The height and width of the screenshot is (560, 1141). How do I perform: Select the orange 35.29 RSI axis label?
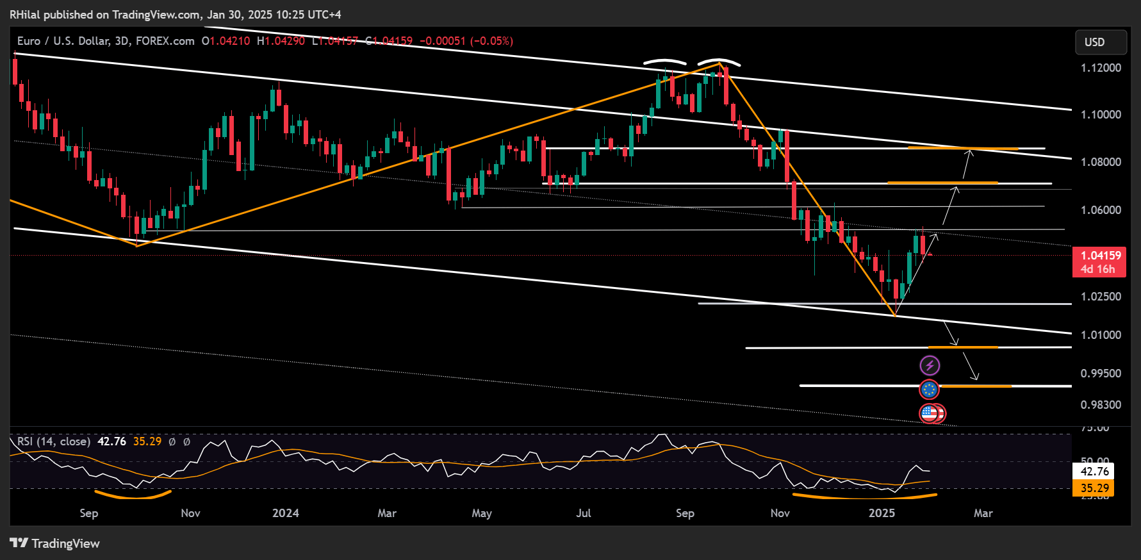[x=1094, y=488]
